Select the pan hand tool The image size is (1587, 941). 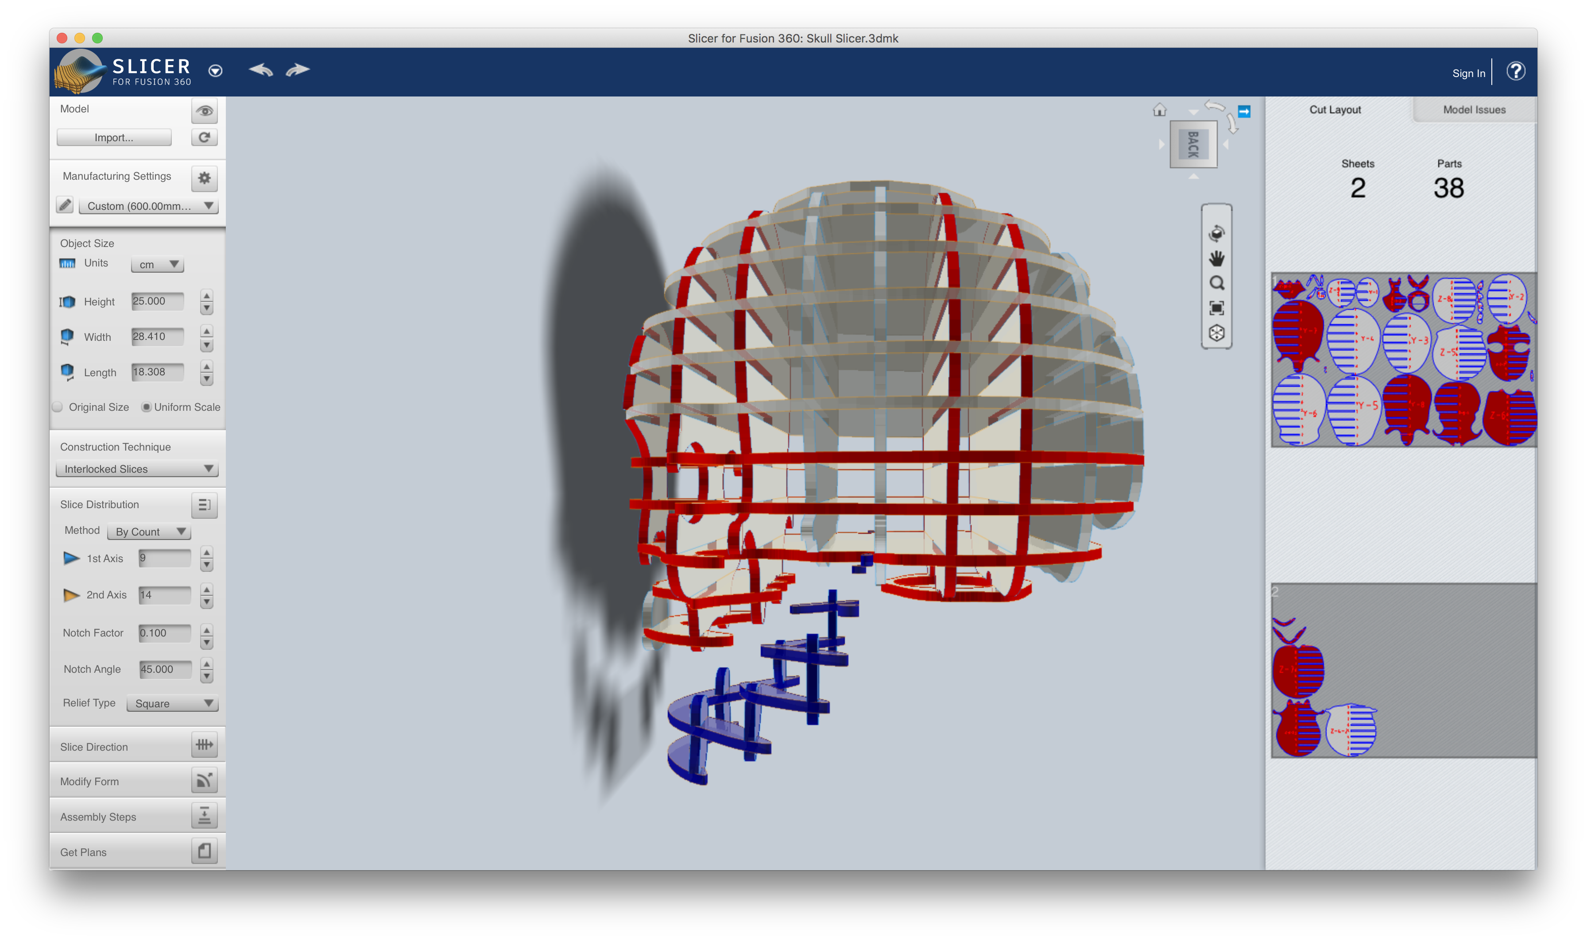pyautogui.click(x=1216, y=259)
